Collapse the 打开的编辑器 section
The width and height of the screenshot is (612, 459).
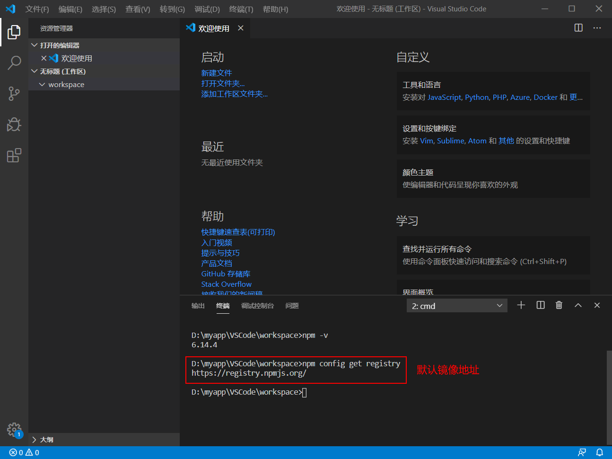[104, 45]
